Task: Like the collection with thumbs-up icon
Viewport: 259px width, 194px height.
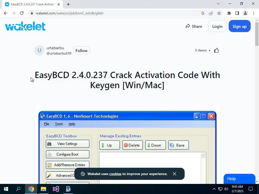Action: (217, 50)
